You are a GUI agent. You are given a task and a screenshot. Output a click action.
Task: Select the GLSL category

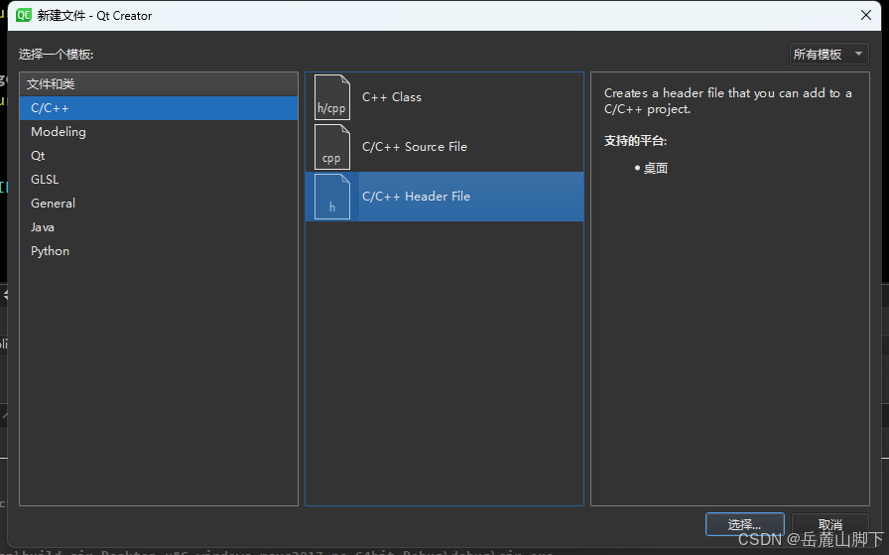[159, 180]
